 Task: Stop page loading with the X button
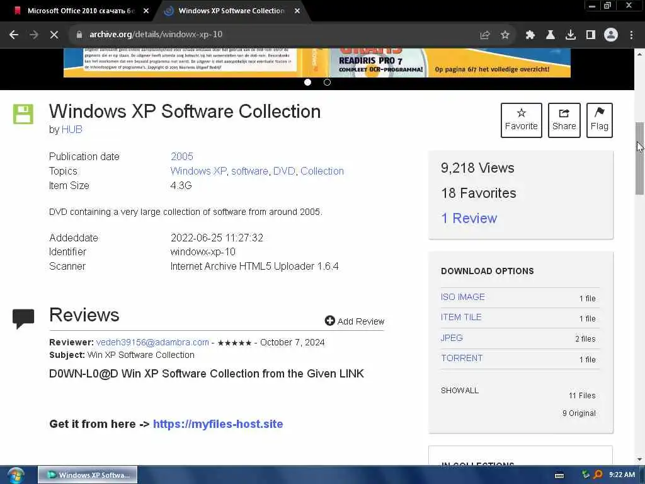[54, 35]
